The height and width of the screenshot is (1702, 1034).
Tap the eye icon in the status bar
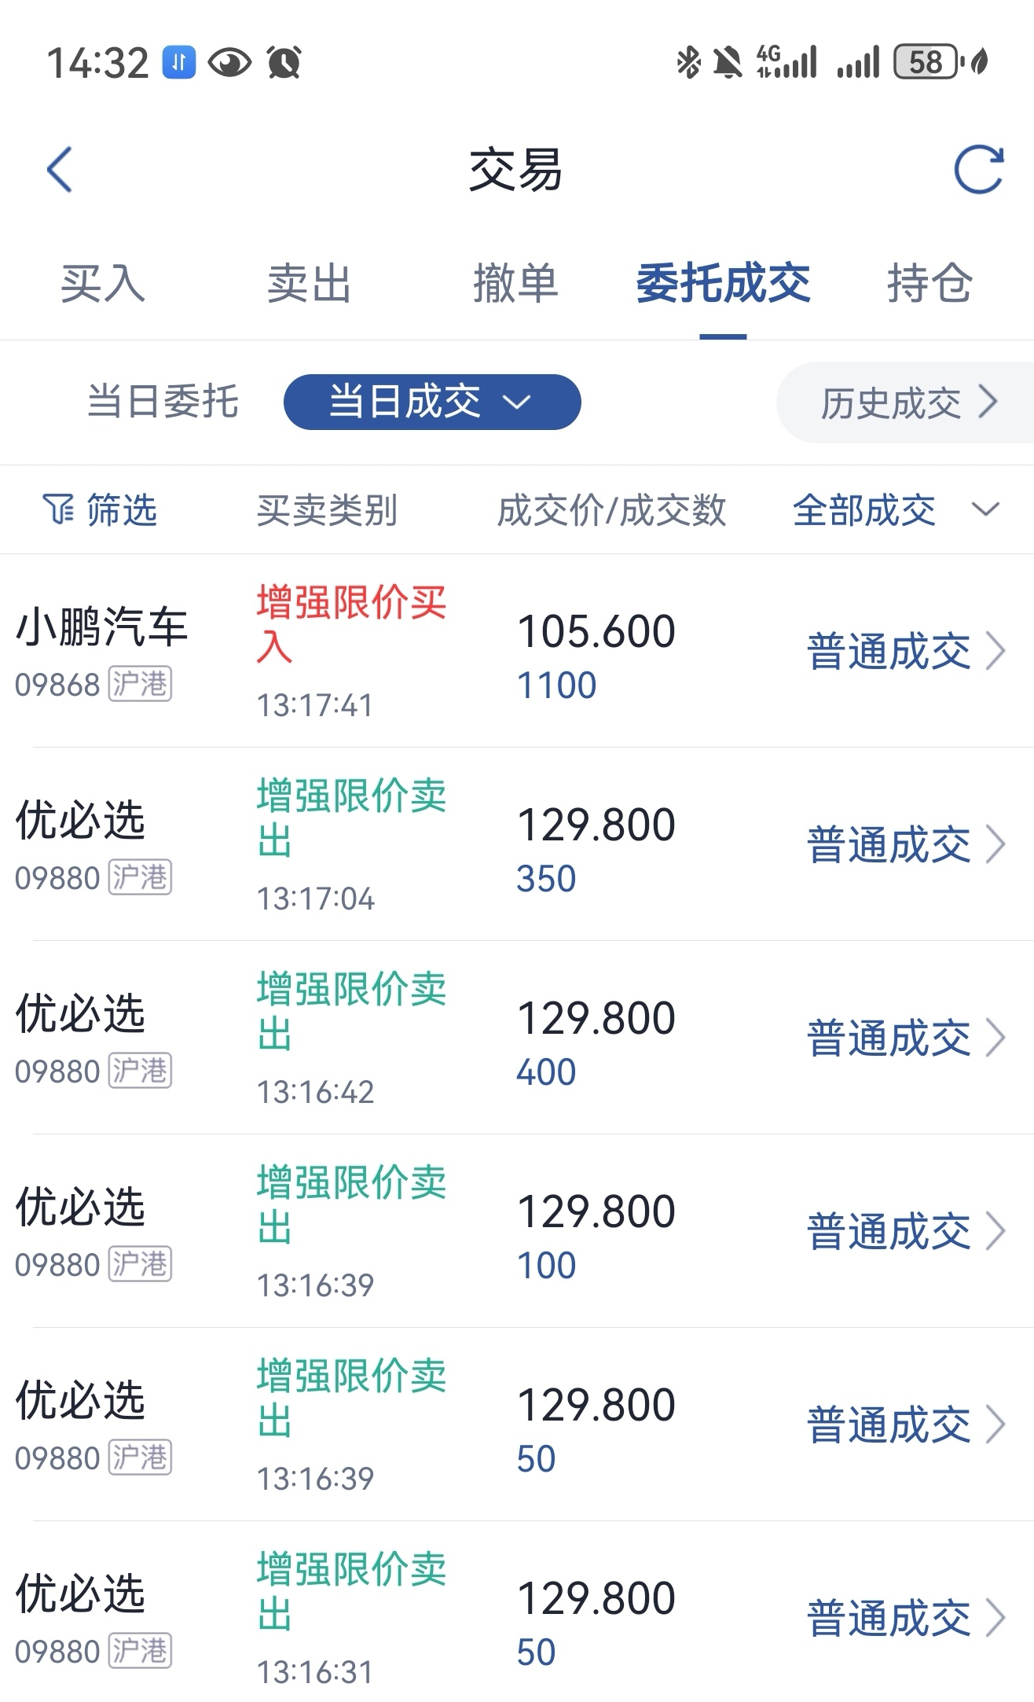pos(229,62)
